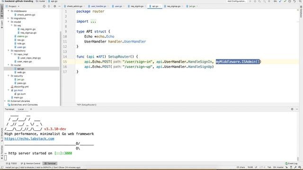
Task: Select the Local terminal tab
Action: tap(21, 109)
